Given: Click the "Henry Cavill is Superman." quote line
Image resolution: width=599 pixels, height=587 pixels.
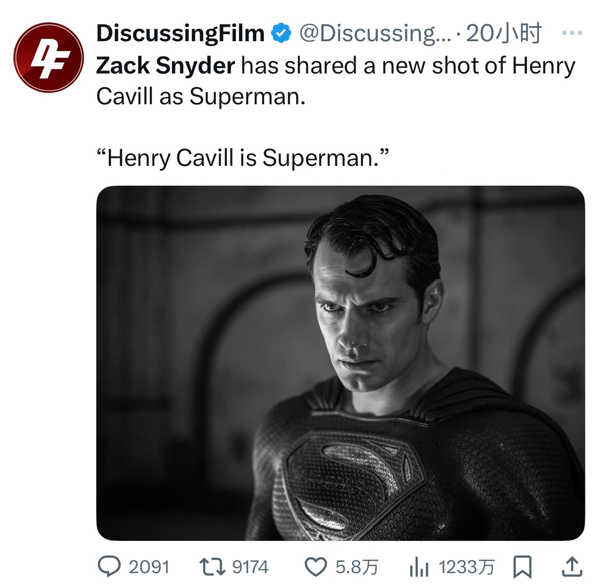Looking at the screenshot, I should (242, 158).
